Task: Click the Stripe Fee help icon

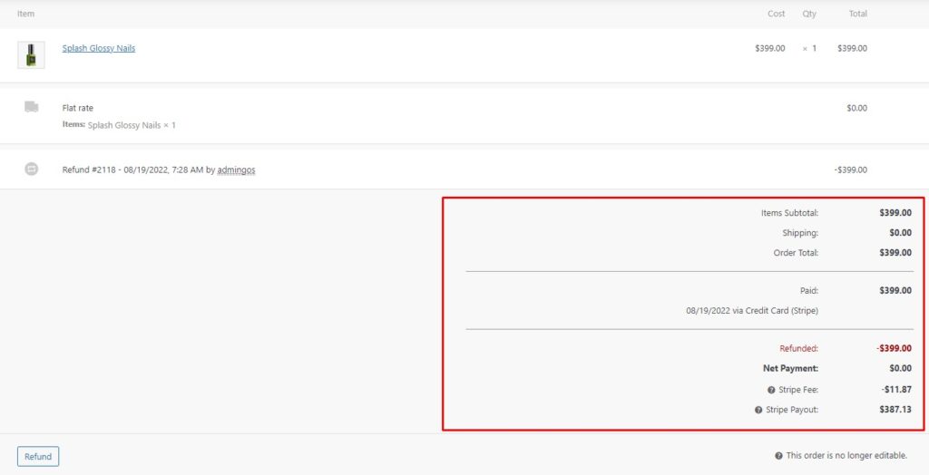Action: tap(771, 390)
